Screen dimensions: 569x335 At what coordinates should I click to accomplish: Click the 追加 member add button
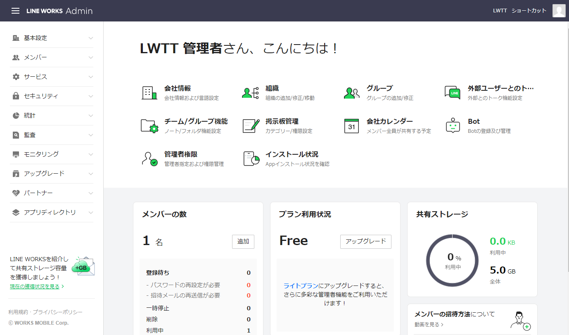pyautogui.click(x=243, y=242)
